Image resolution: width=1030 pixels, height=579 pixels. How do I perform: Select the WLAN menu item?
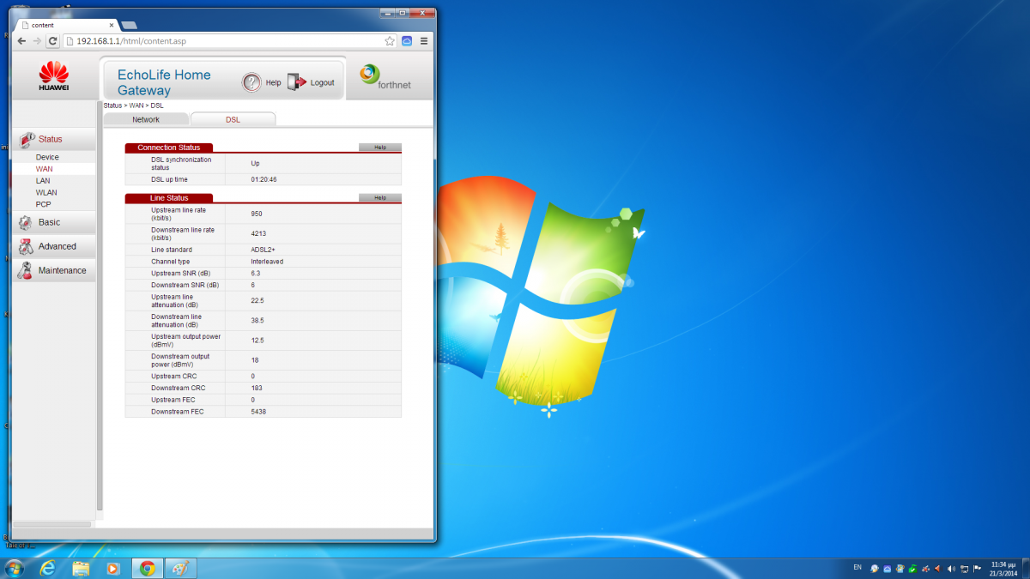tap(46, 193)
